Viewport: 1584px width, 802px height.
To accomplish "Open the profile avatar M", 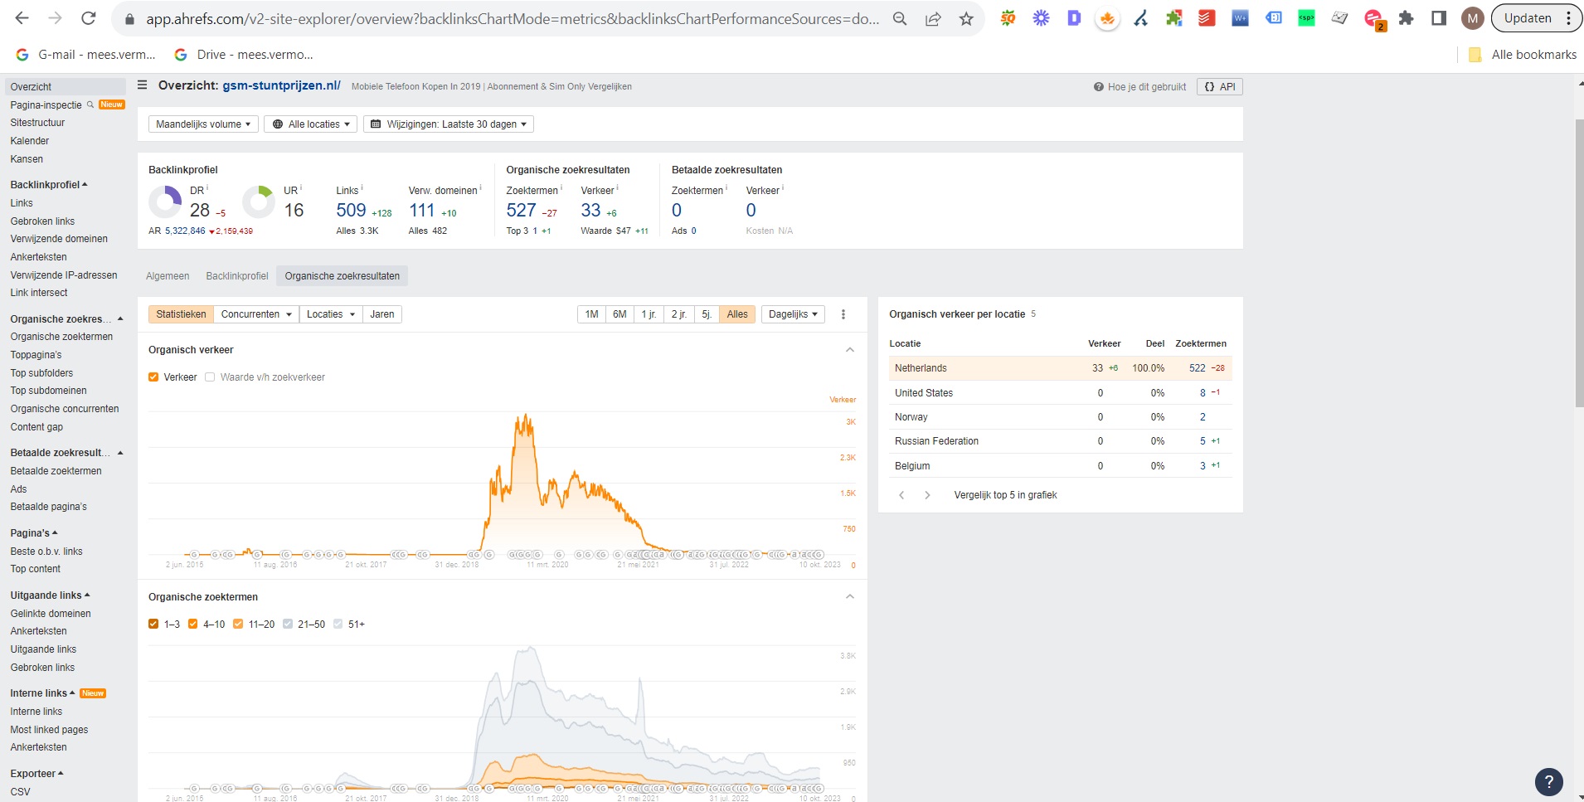I will coord(1472,18).
